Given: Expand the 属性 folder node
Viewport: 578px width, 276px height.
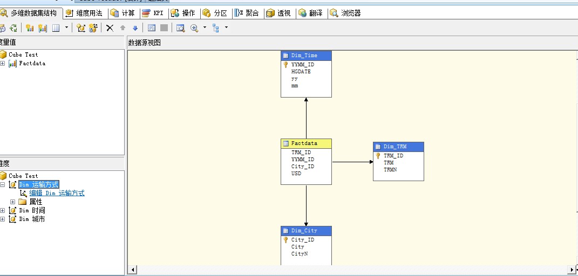Looking at the screenshot, I should point(12,202).
